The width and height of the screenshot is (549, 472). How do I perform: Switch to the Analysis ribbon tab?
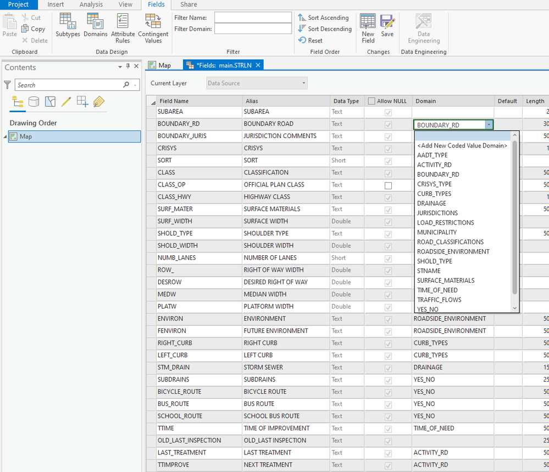tap(91, 4)
